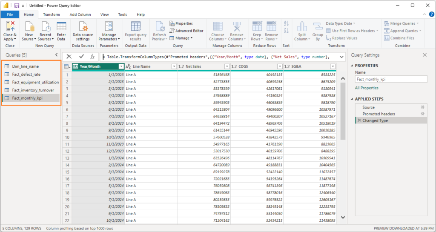
Task: Open Promoted headers step gear
Action: (x=423, y=114)
